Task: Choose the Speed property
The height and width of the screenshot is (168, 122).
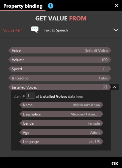Action: tap(59, 69)
